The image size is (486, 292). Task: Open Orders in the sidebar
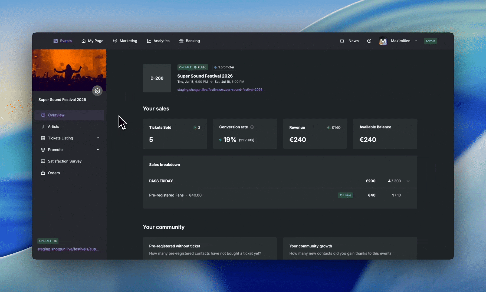point(69,173)
